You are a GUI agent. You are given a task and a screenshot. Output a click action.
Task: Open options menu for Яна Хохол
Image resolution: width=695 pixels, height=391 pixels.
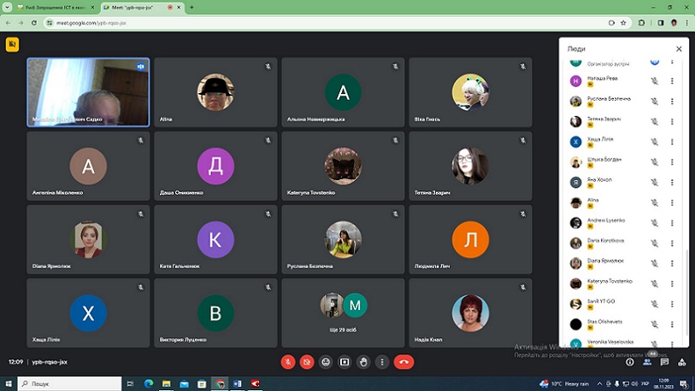[x=672, y=182]
